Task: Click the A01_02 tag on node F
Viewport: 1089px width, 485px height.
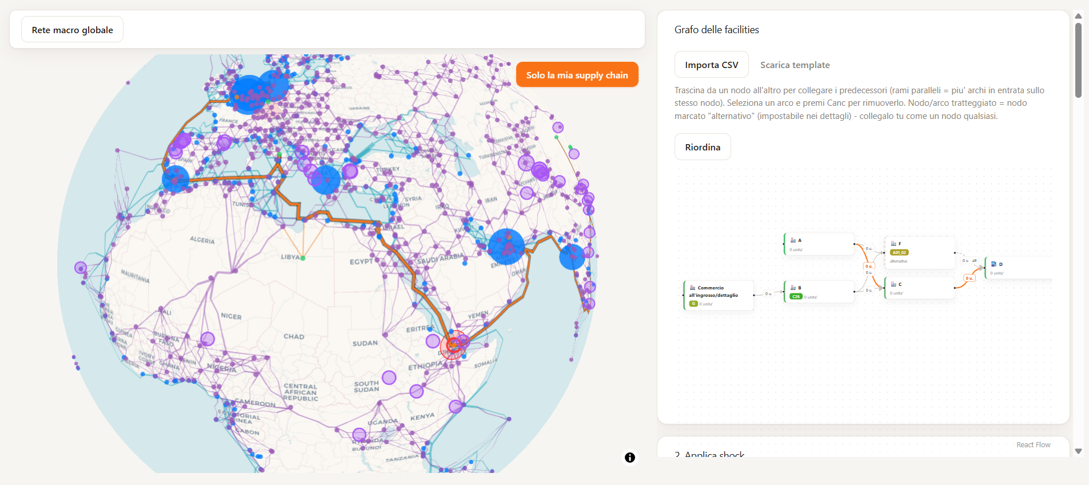Action: pos(899,252)
